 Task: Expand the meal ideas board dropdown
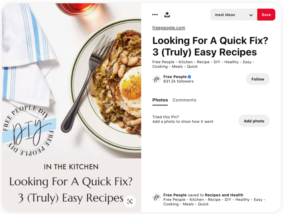(234, 15)
